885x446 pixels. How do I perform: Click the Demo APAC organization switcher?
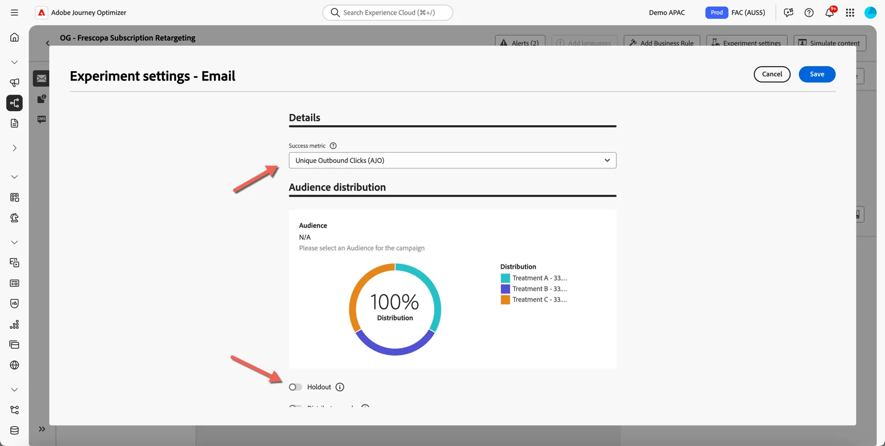pos(667,13)
